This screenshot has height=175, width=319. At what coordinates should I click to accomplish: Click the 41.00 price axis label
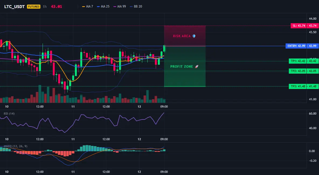[313, 99]
